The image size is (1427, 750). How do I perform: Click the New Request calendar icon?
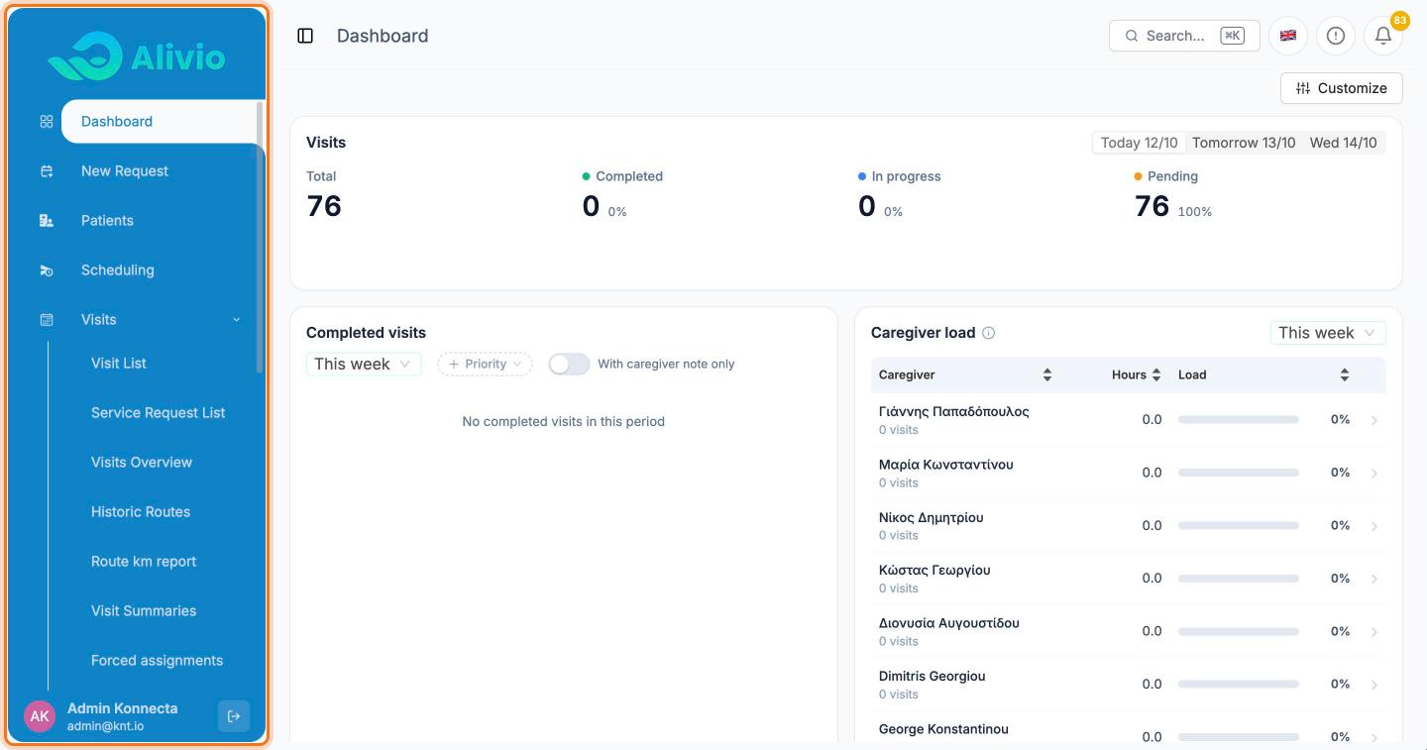pos(47,171)
